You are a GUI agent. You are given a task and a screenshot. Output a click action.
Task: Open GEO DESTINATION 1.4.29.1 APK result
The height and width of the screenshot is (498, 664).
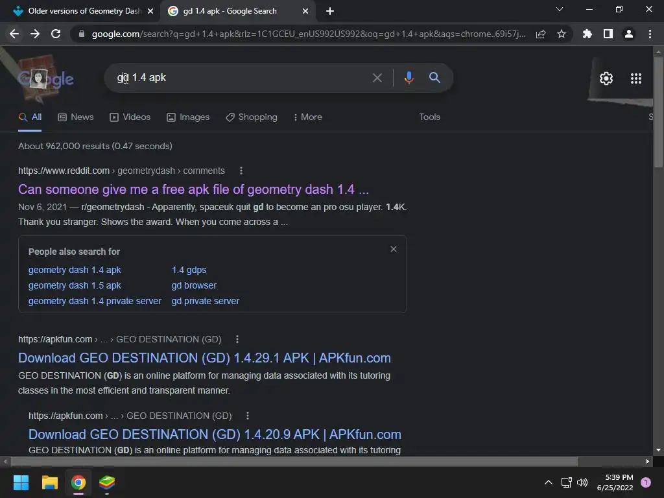[204, 358]
